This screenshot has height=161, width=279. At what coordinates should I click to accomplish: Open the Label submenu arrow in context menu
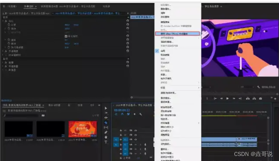click(x=198, y=88)
